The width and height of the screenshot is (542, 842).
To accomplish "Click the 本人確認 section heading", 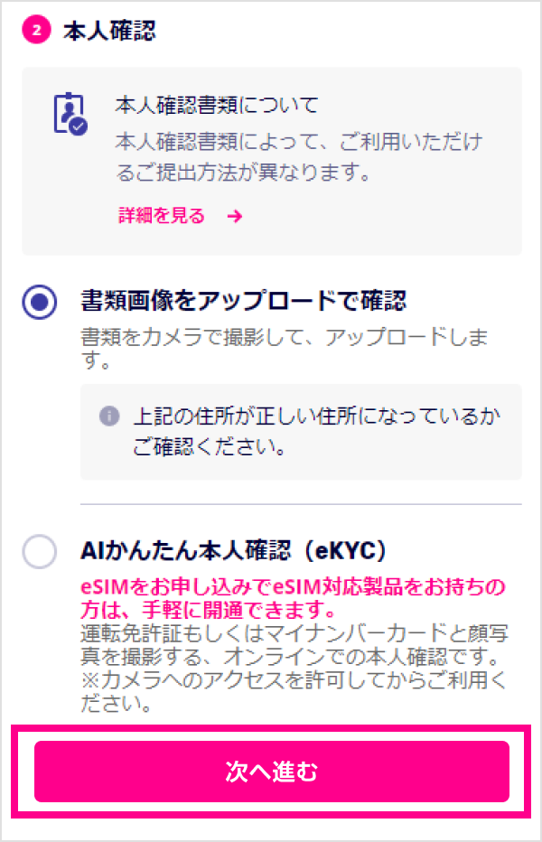I will 109,31.
